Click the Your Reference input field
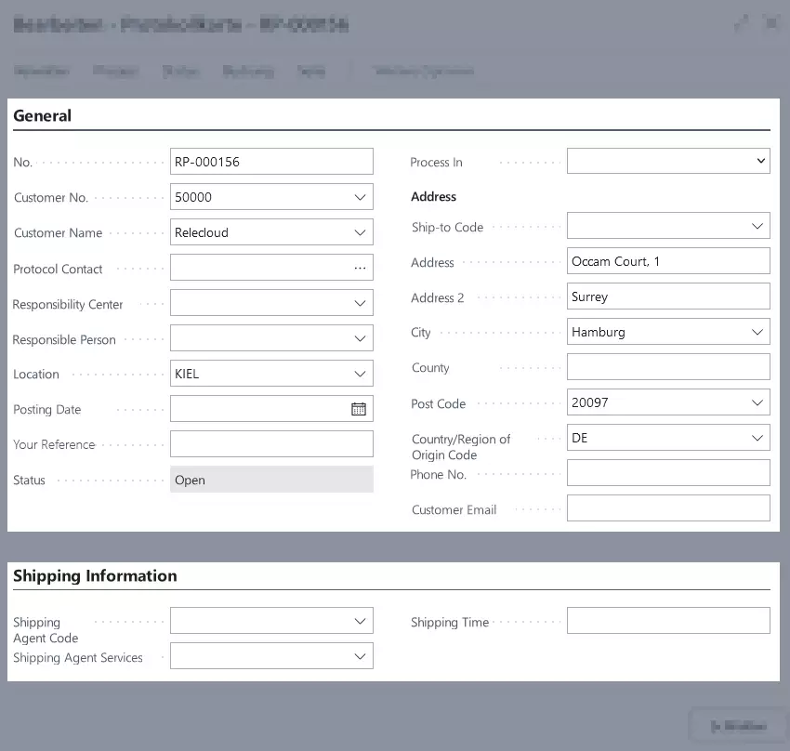Viewport: 790px width, 751px height. coord(270,443)
